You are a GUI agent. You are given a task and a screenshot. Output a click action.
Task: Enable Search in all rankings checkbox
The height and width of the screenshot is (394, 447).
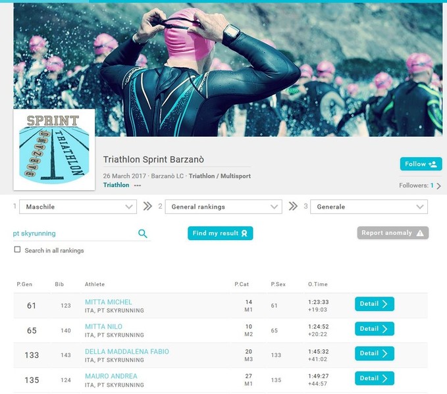tap(17, 249)
